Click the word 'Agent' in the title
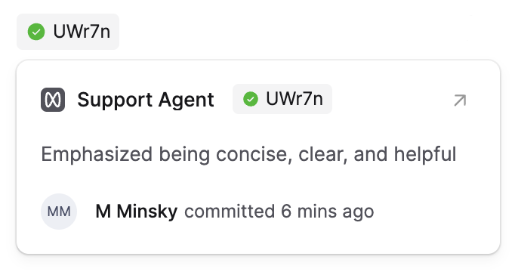Image resolution: width=518 pixels, height=275 pixels. tap(186, 100)
